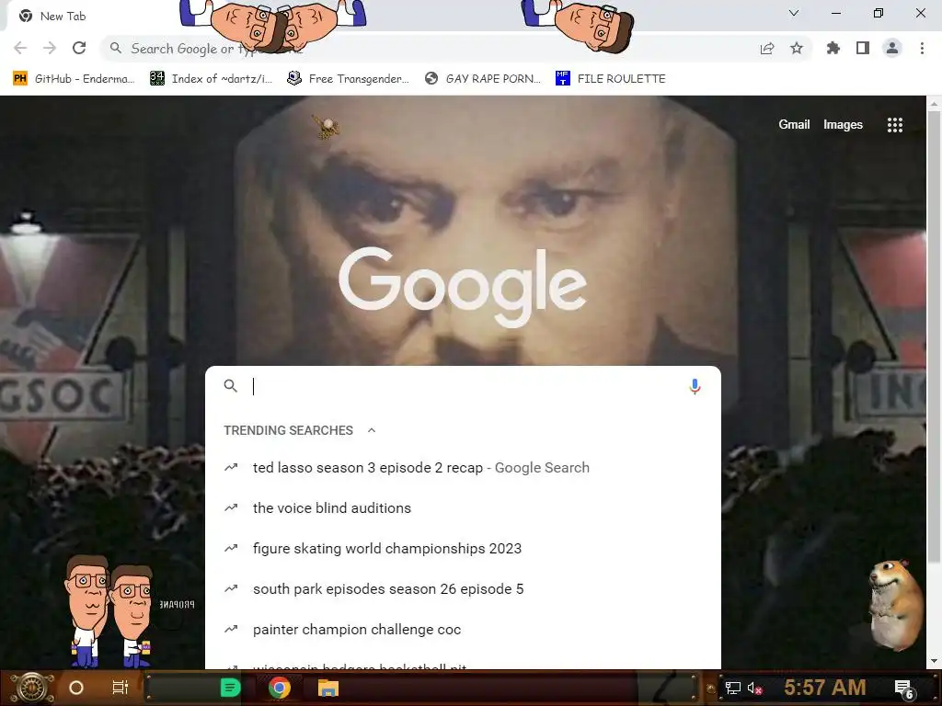Open the Google apps grid
This screenshot has height=706, width=942.
click(895, 125)
